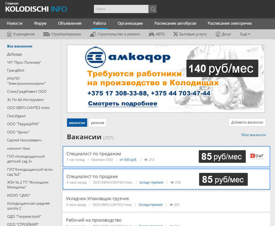Select СтальГрадИнвест ООО in sidebar
The image size is (275, 226).
click(x=27, y=91)
